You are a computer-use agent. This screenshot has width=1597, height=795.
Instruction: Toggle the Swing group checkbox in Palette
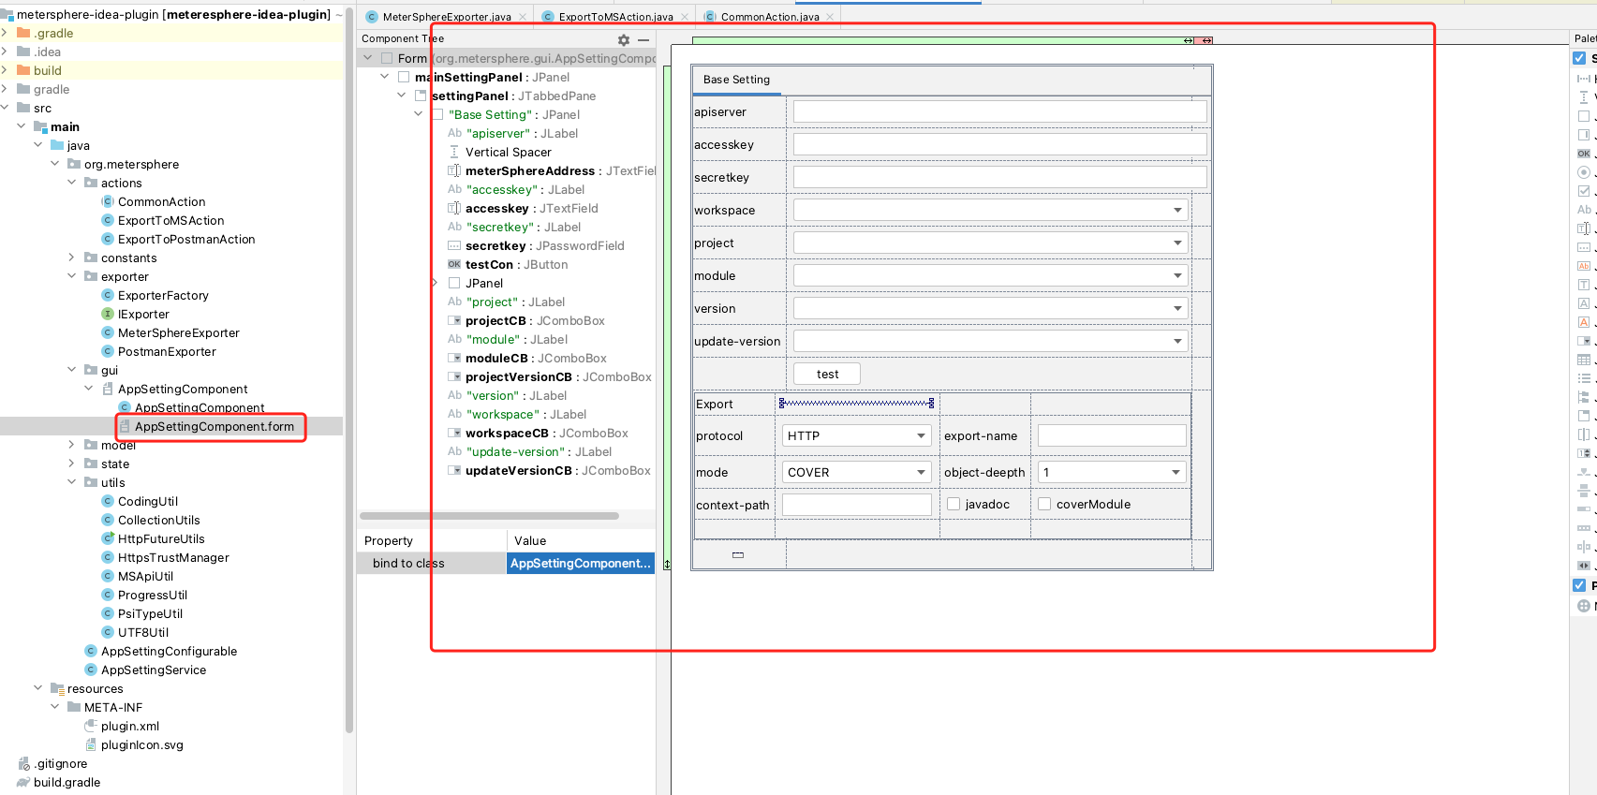click(x=1579, y=58)
